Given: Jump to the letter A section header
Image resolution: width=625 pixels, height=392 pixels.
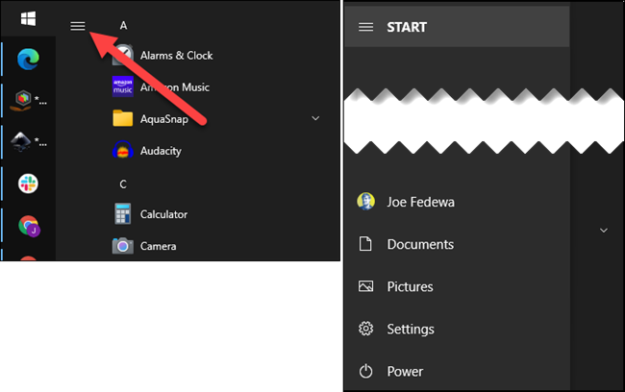Looking at the screenshot, I should tap(123, 24).
